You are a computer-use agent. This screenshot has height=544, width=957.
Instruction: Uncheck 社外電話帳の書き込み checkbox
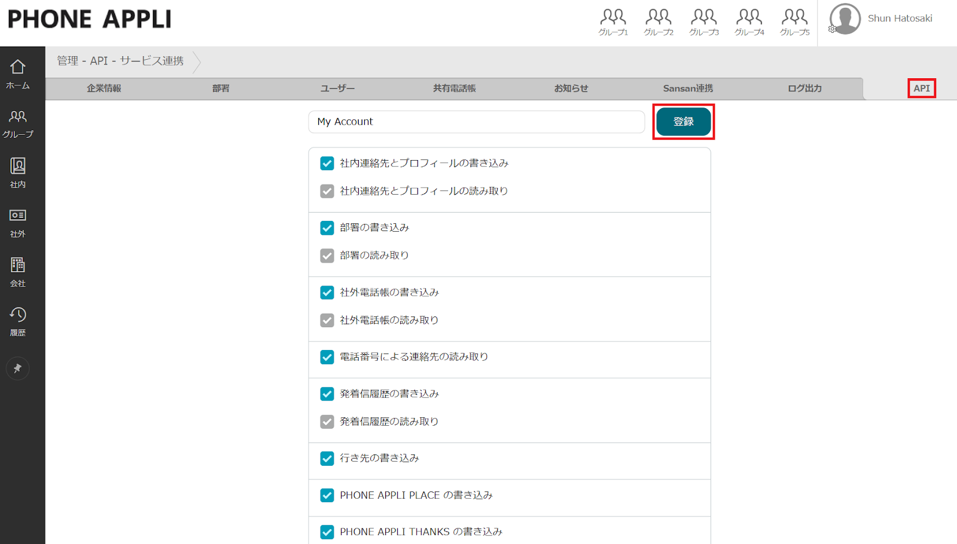pos(327,293)
